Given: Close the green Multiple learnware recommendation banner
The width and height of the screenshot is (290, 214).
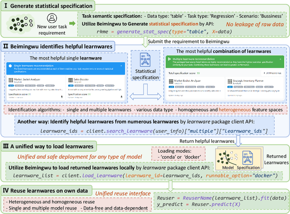Looking at the screenshot, I should 280,59.
